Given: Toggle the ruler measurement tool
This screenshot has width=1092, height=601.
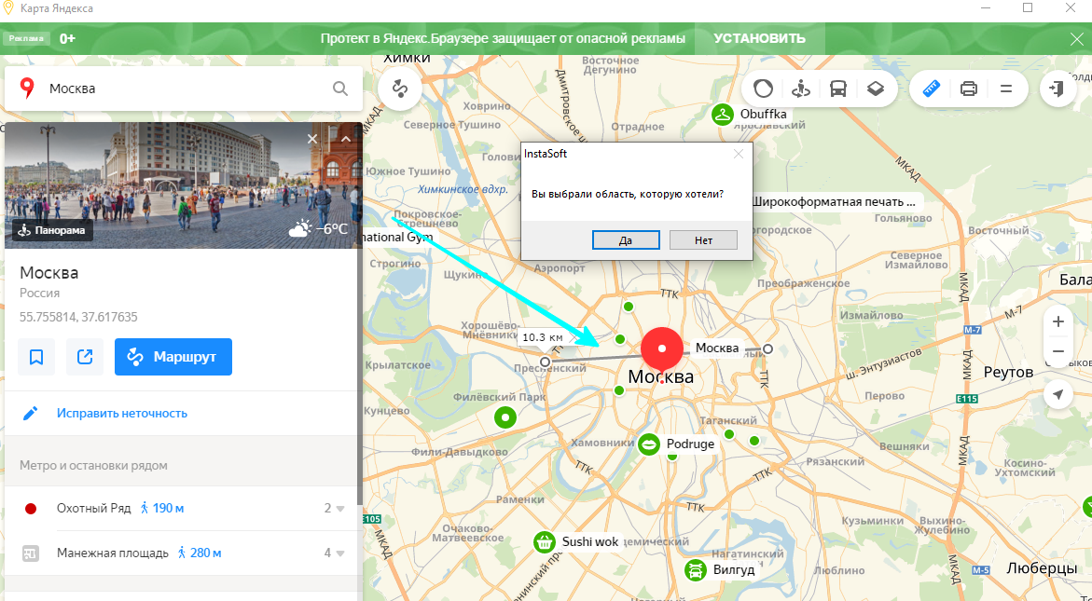Looking at the screenshot, I should (x=931, y=89).
